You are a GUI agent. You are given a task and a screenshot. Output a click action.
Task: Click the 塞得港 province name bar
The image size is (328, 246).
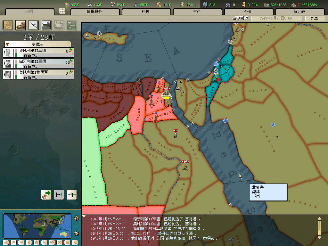(x=38, y=44)
